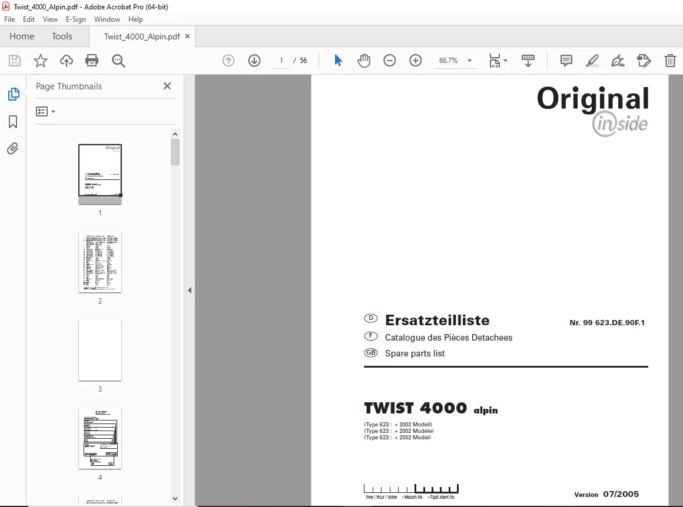Go to previous page arrow
The width and height of the screenshot is (683, 507).
tap(228, 61)
